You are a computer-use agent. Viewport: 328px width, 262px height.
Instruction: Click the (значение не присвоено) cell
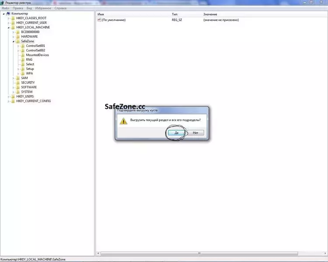coord(221,20)
